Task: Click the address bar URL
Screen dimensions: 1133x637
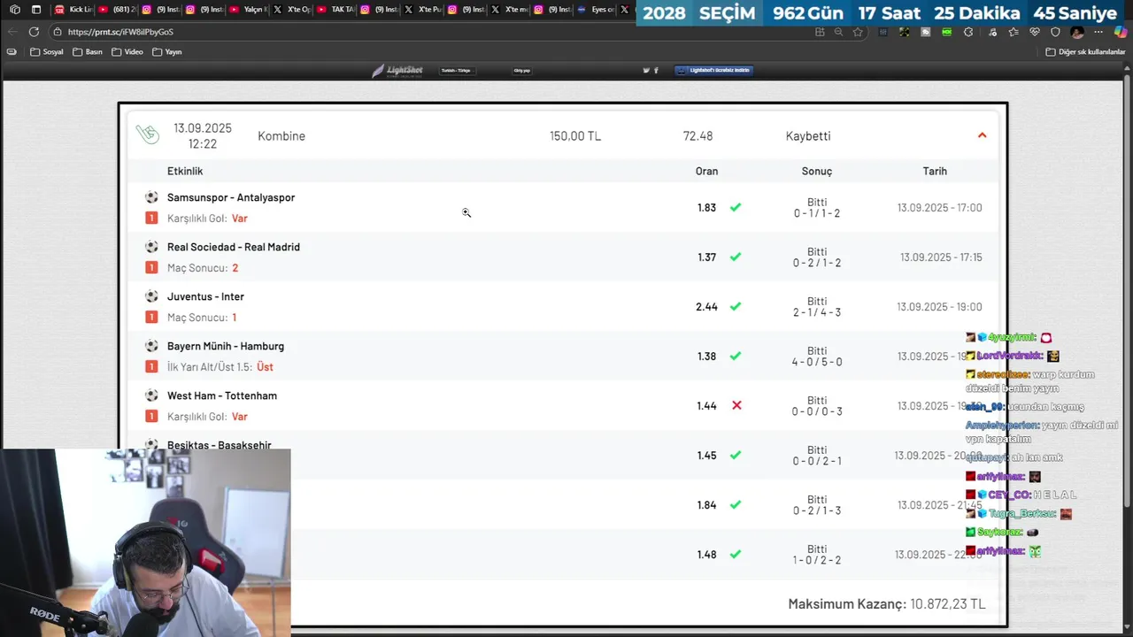Action: [x=120, y=32]
